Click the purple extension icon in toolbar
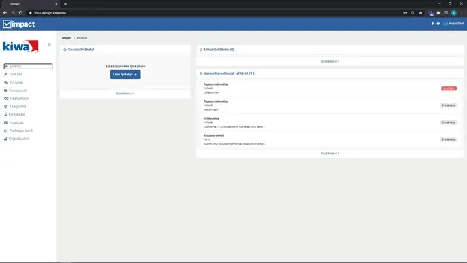 (430, 13)
